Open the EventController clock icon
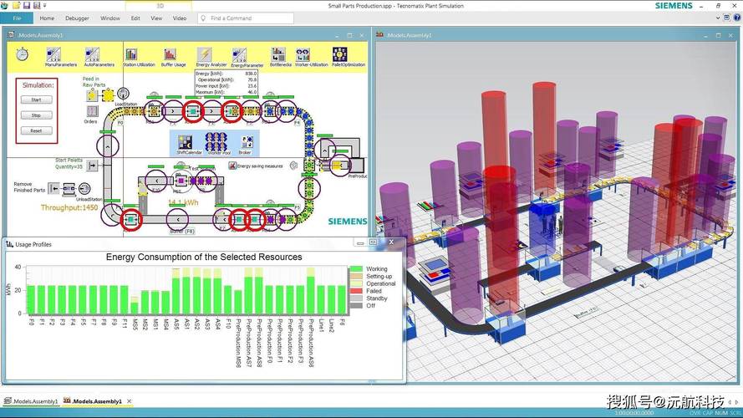 click(x=22, y=54)
